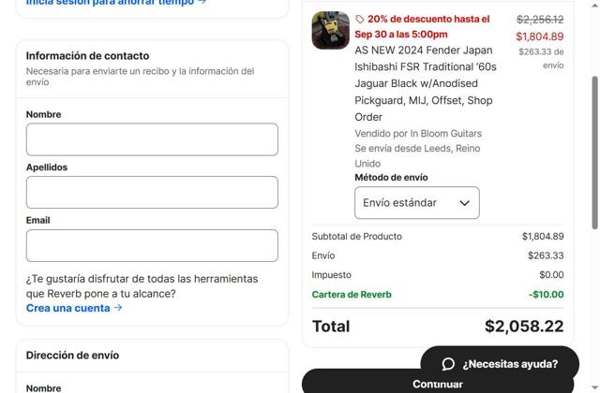This screenshot has height=393, width=600.
Task: Click the chat bubble help icon
Action: coord(448,364)
